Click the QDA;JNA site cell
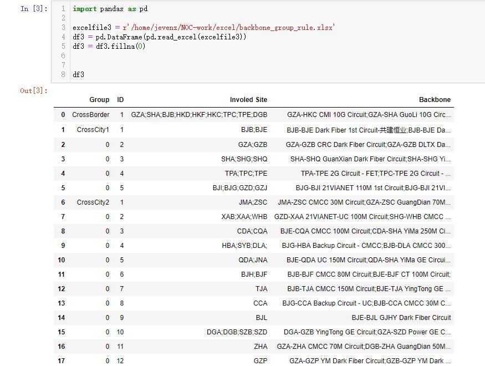Screen dimensions: 485x366 (x=253, y=260)
